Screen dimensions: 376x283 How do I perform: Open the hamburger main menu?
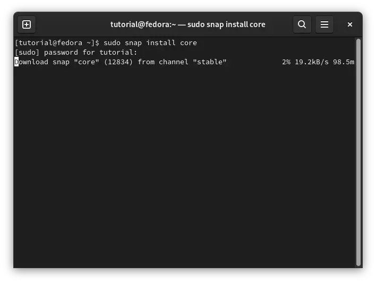(324, 24)
